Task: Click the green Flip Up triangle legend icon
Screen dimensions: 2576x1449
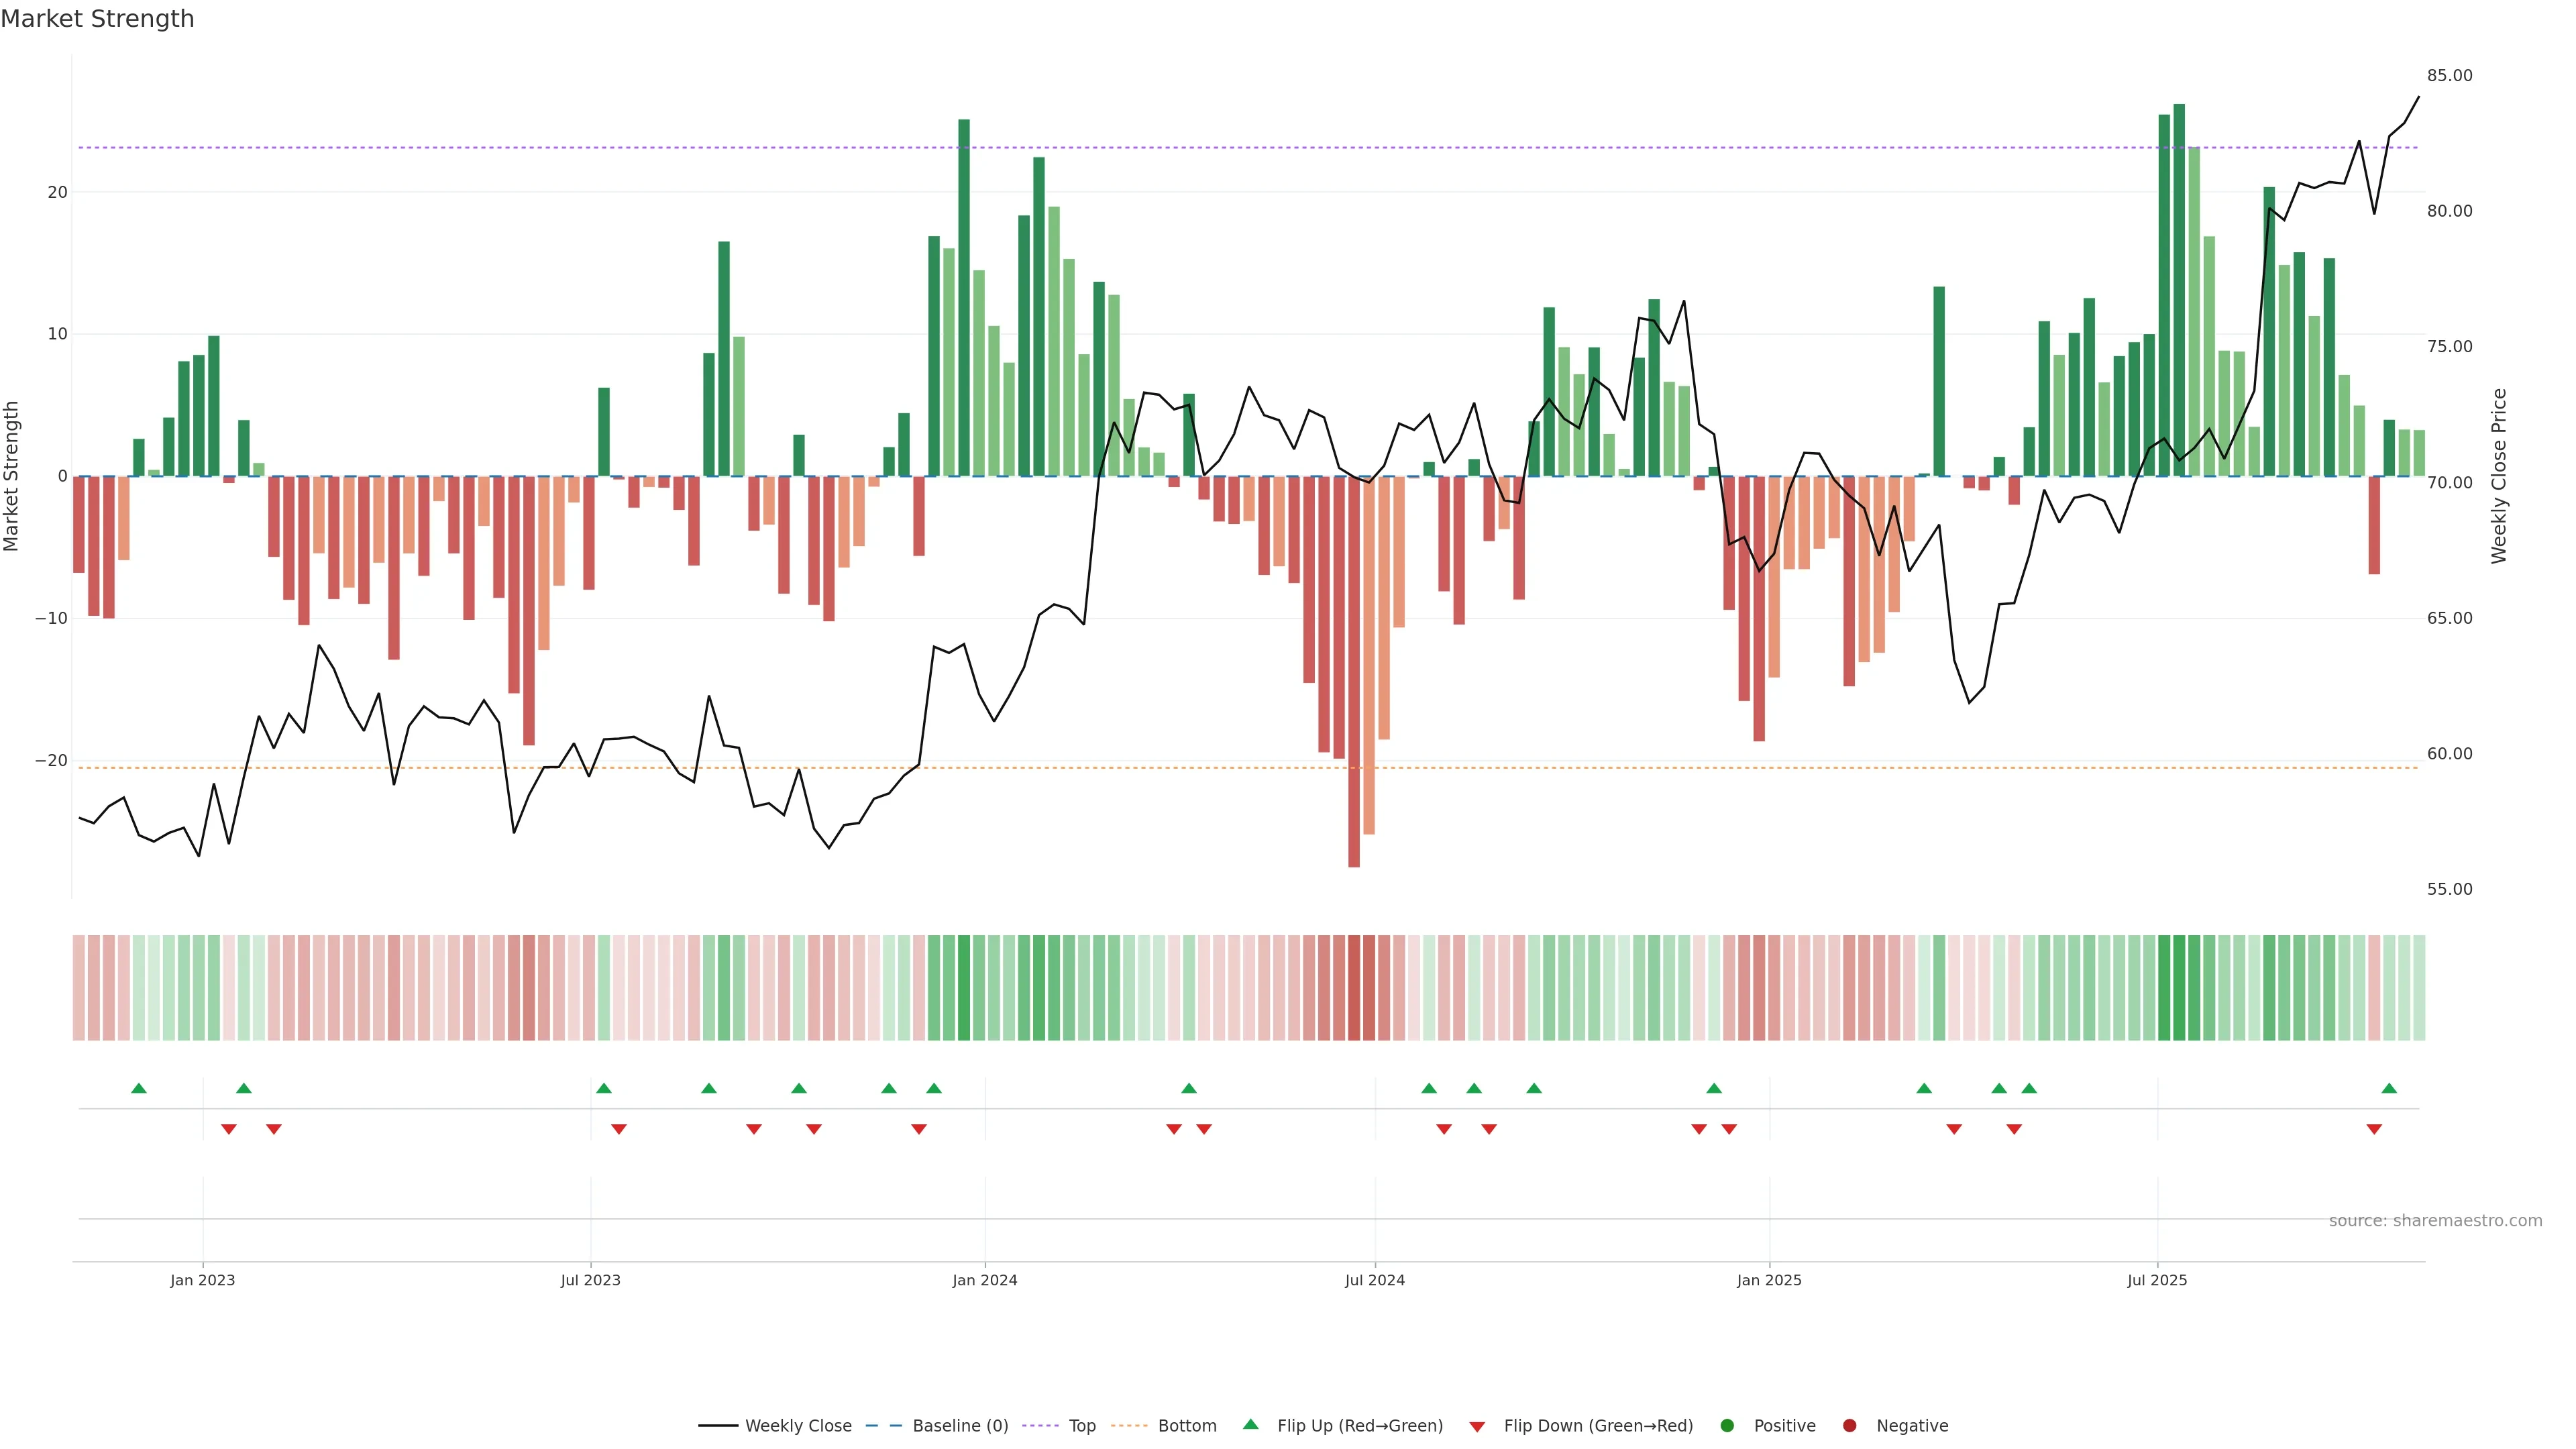Action: (1250, 1425)
